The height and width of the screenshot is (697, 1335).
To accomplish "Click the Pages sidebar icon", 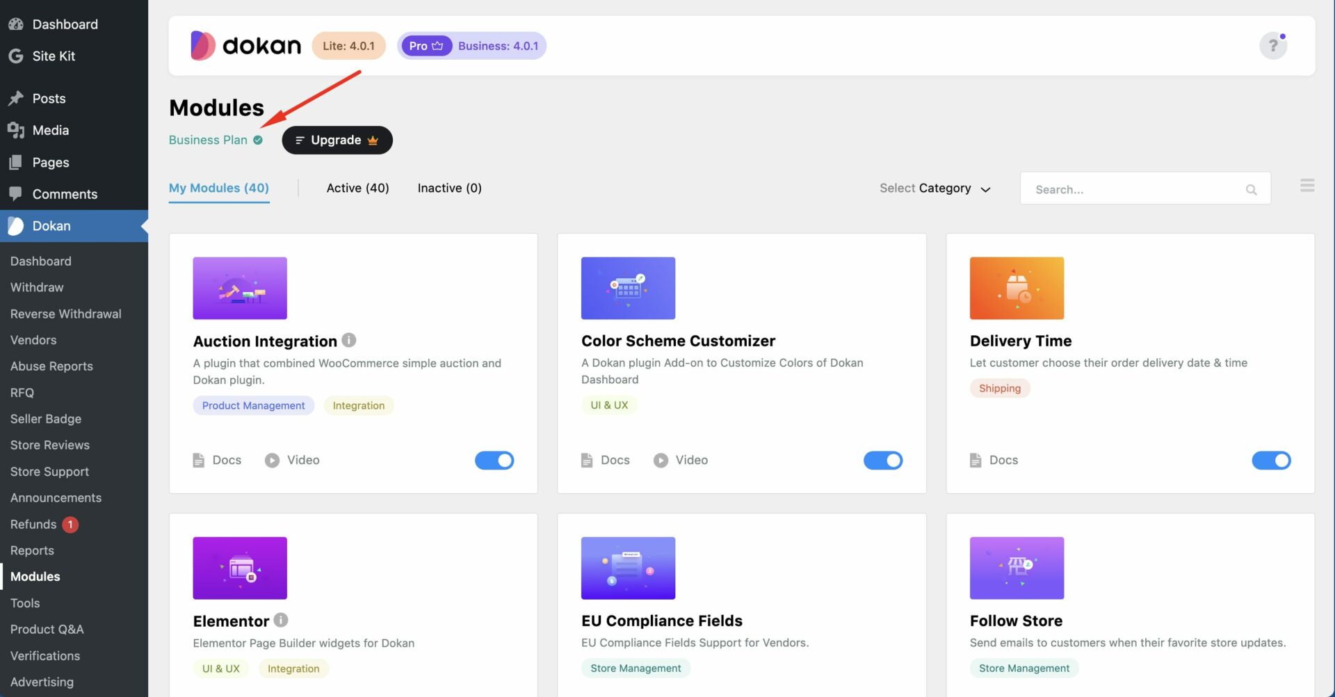I will 16,162.
